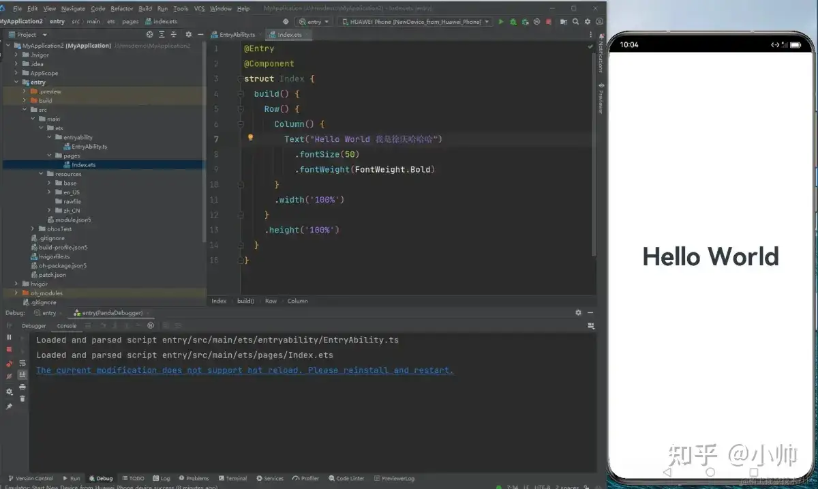Viewport: 818px width, 489px height.
Task: Switch to the Debugger tab
Action: 34,326
